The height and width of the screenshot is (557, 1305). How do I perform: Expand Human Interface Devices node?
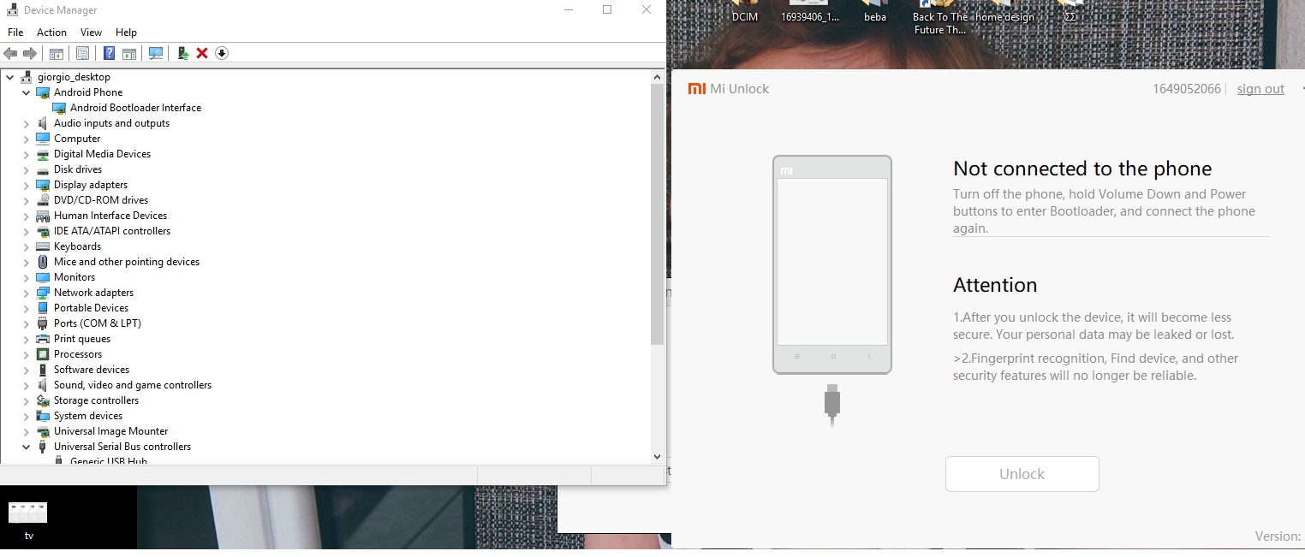click(x=27, y=216)
